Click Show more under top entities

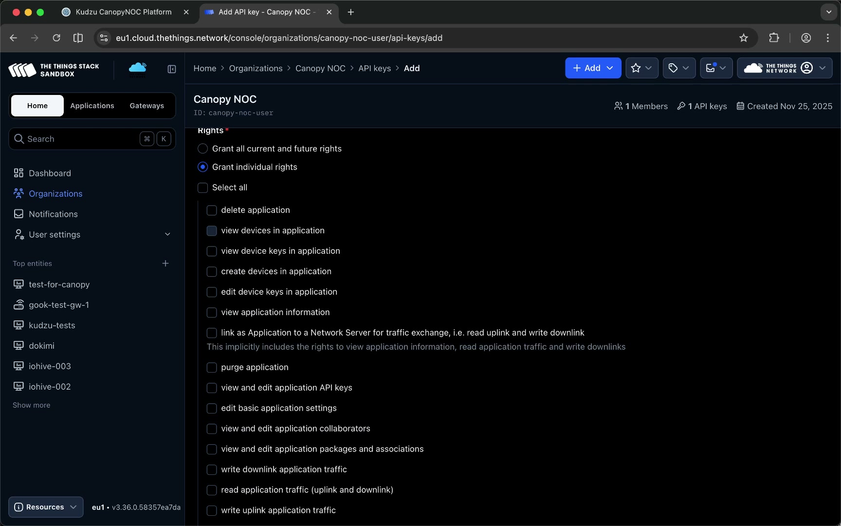(x=31, y=405)
